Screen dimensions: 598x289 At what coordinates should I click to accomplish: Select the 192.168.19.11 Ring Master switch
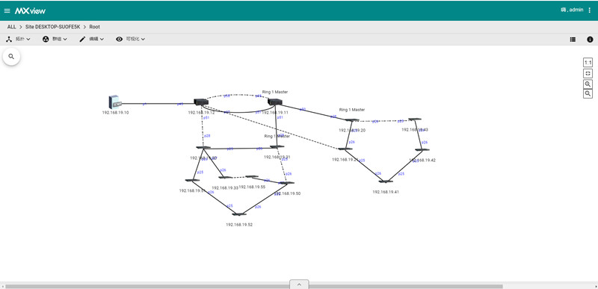pos(274,102)
